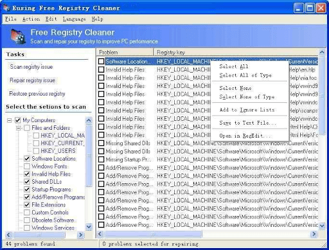
Task: Click the tree vertical scrollbar thumb
Action: point(89,156)
